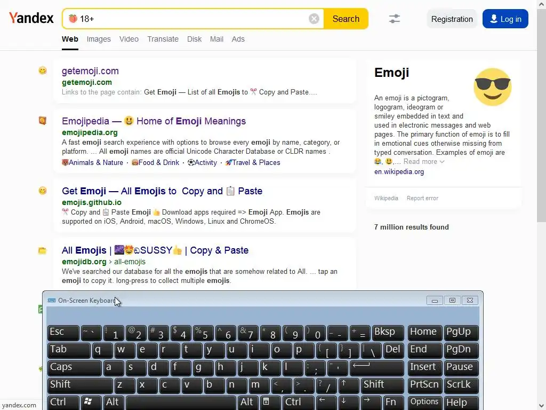The height and width of the screenshot is (410, 546).
Task: Switch to the Images tab
Action: tap(99, 39)
